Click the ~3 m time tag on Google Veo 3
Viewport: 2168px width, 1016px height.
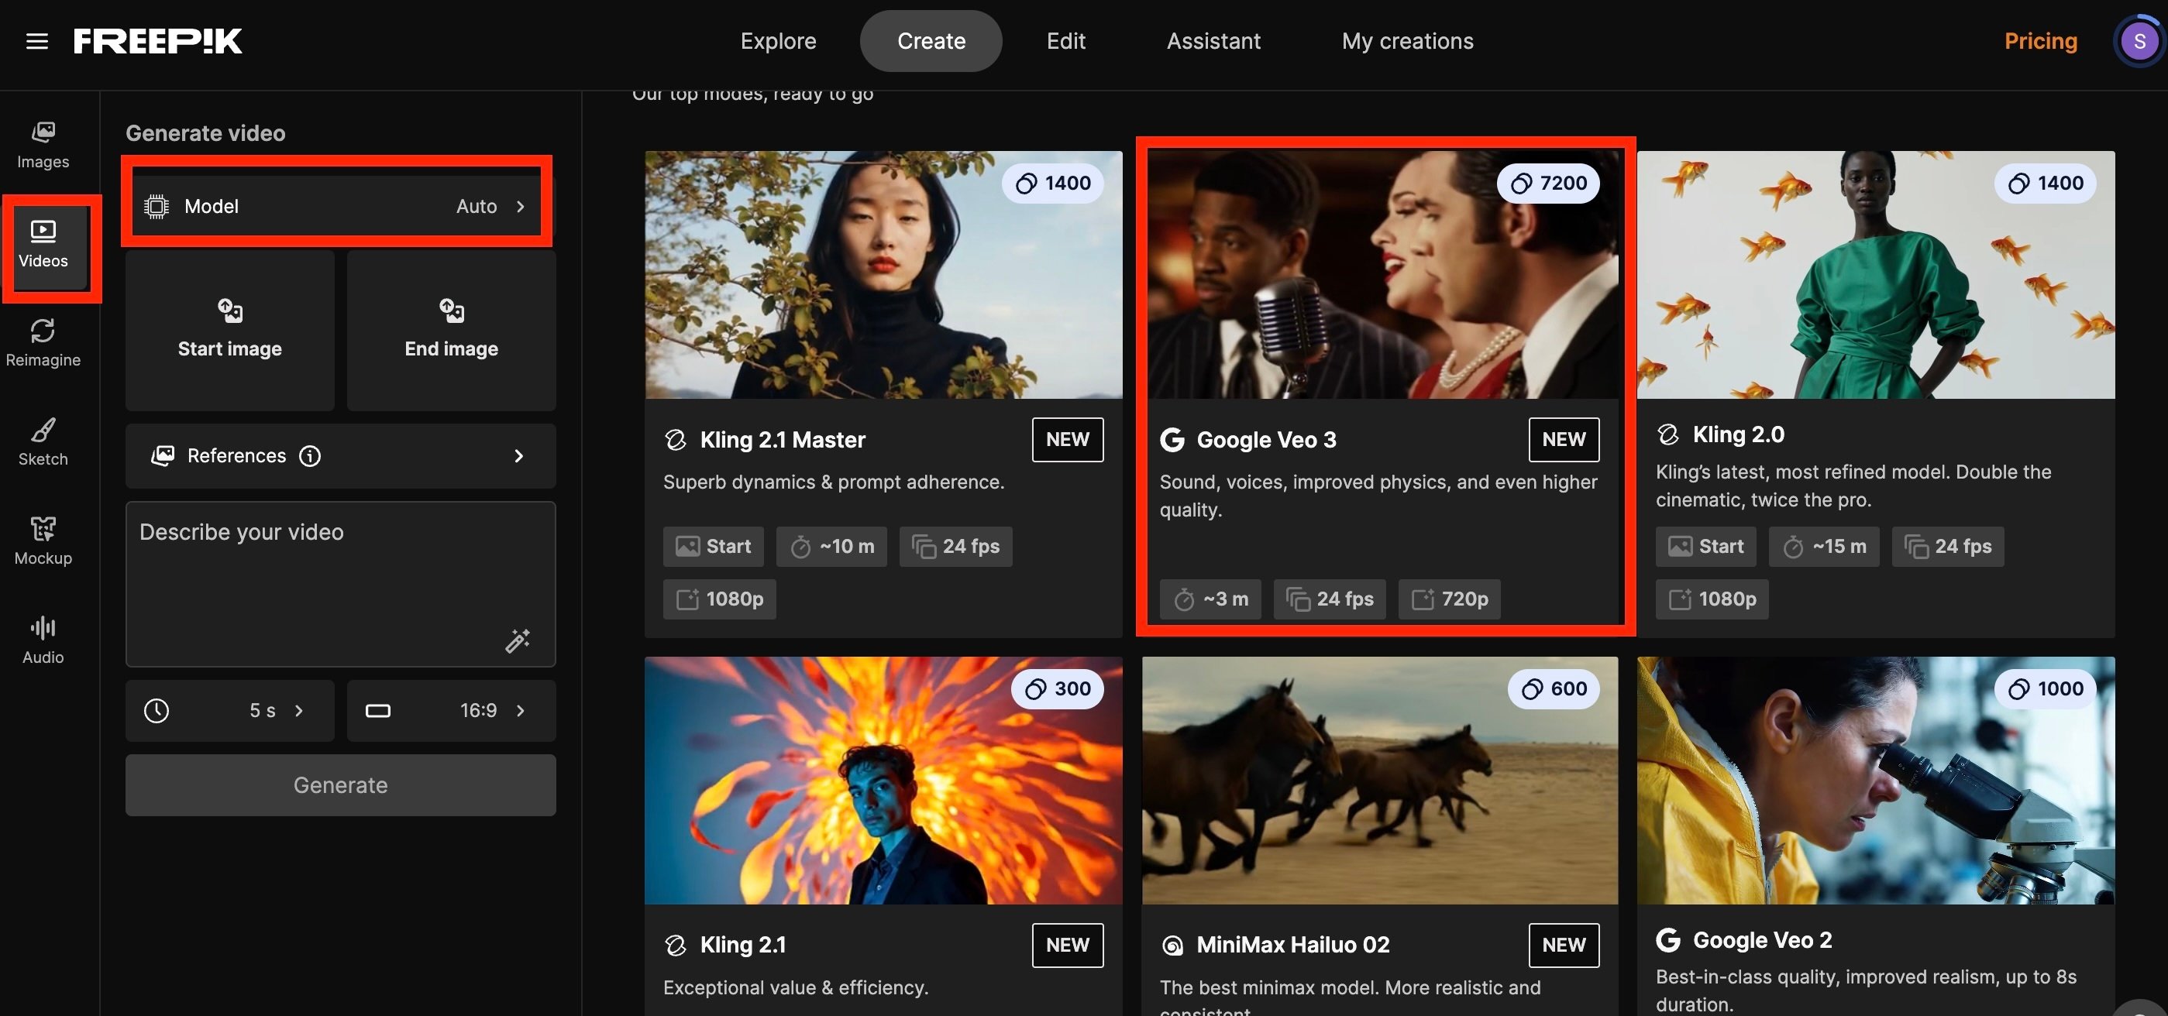tap(1210, 599)
